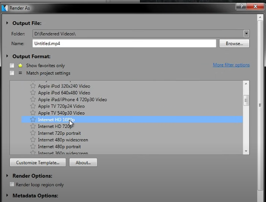The image size is (266, 202).
Task: Click the About button
Action: pyautogui.click(x=83, y=163)
